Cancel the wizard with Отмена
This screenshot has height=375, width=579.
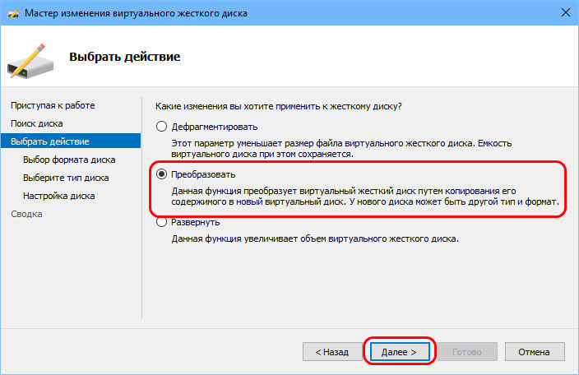pyautogui.click(x=535, y=352)
